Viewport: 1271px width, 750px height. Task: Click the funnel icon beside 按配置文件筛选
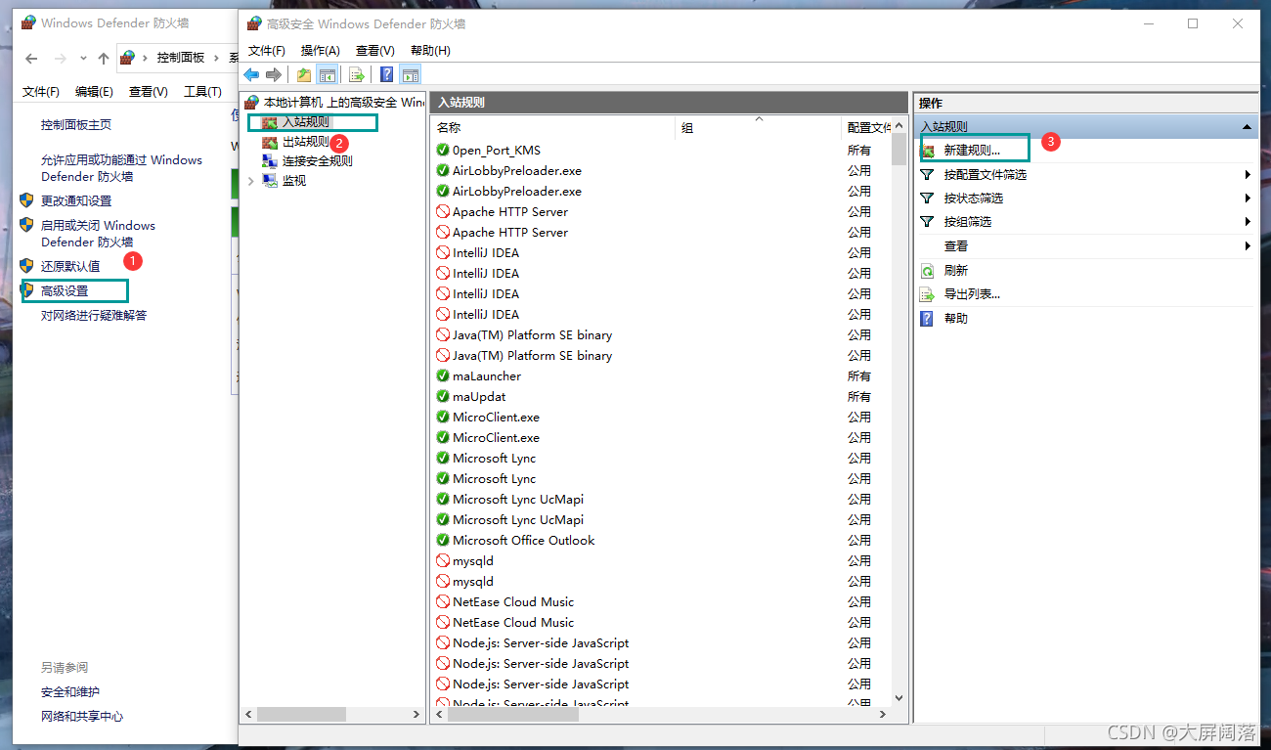[927, 174]
